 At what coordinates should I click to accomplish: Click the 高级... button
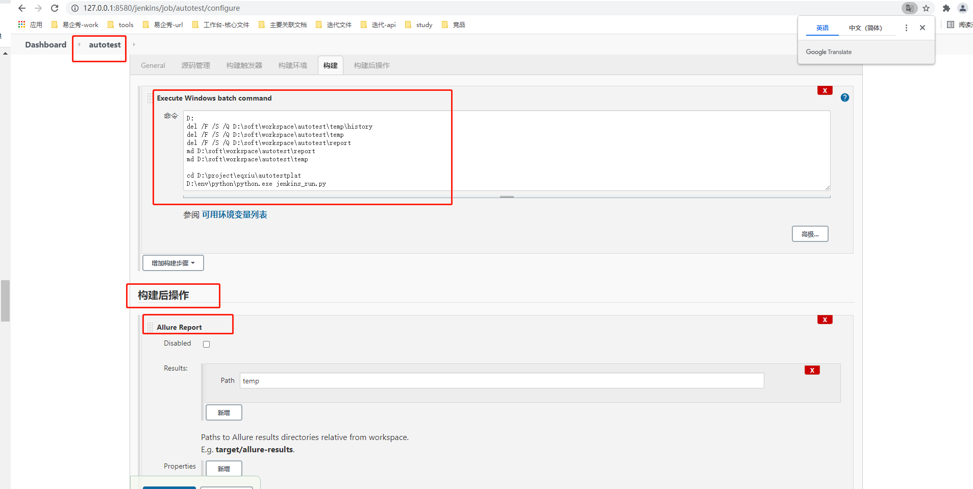tap(810, 233)
